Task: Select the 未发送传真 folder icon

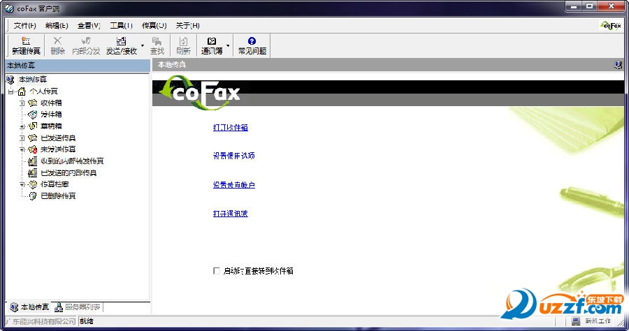Action: pyautogui.click(x=32, y=149)
